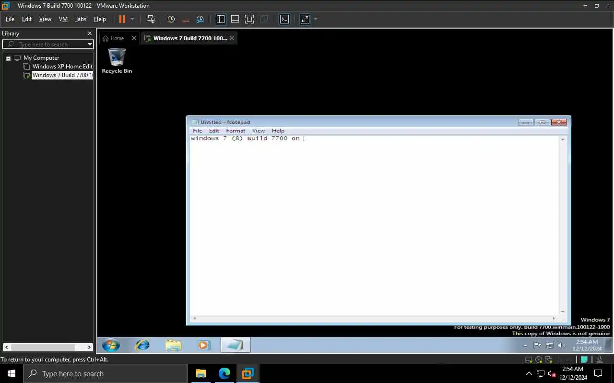Open Notepad Format menu
This screenshot has width=614, height=383.
[236, 131]
